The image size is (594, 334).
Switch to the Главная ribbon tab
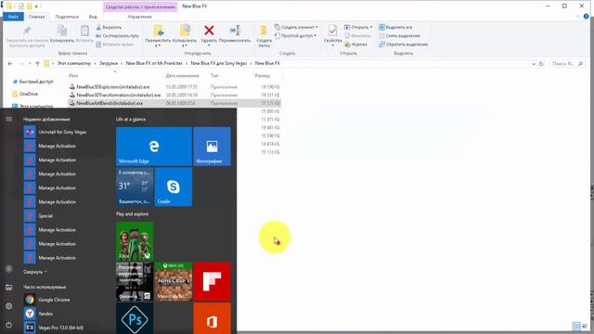click(x=37, y=17)
